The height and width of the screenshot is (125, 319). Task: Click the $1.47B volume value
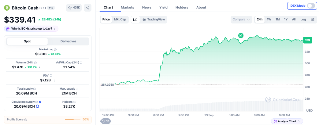[x=18, y=67]
